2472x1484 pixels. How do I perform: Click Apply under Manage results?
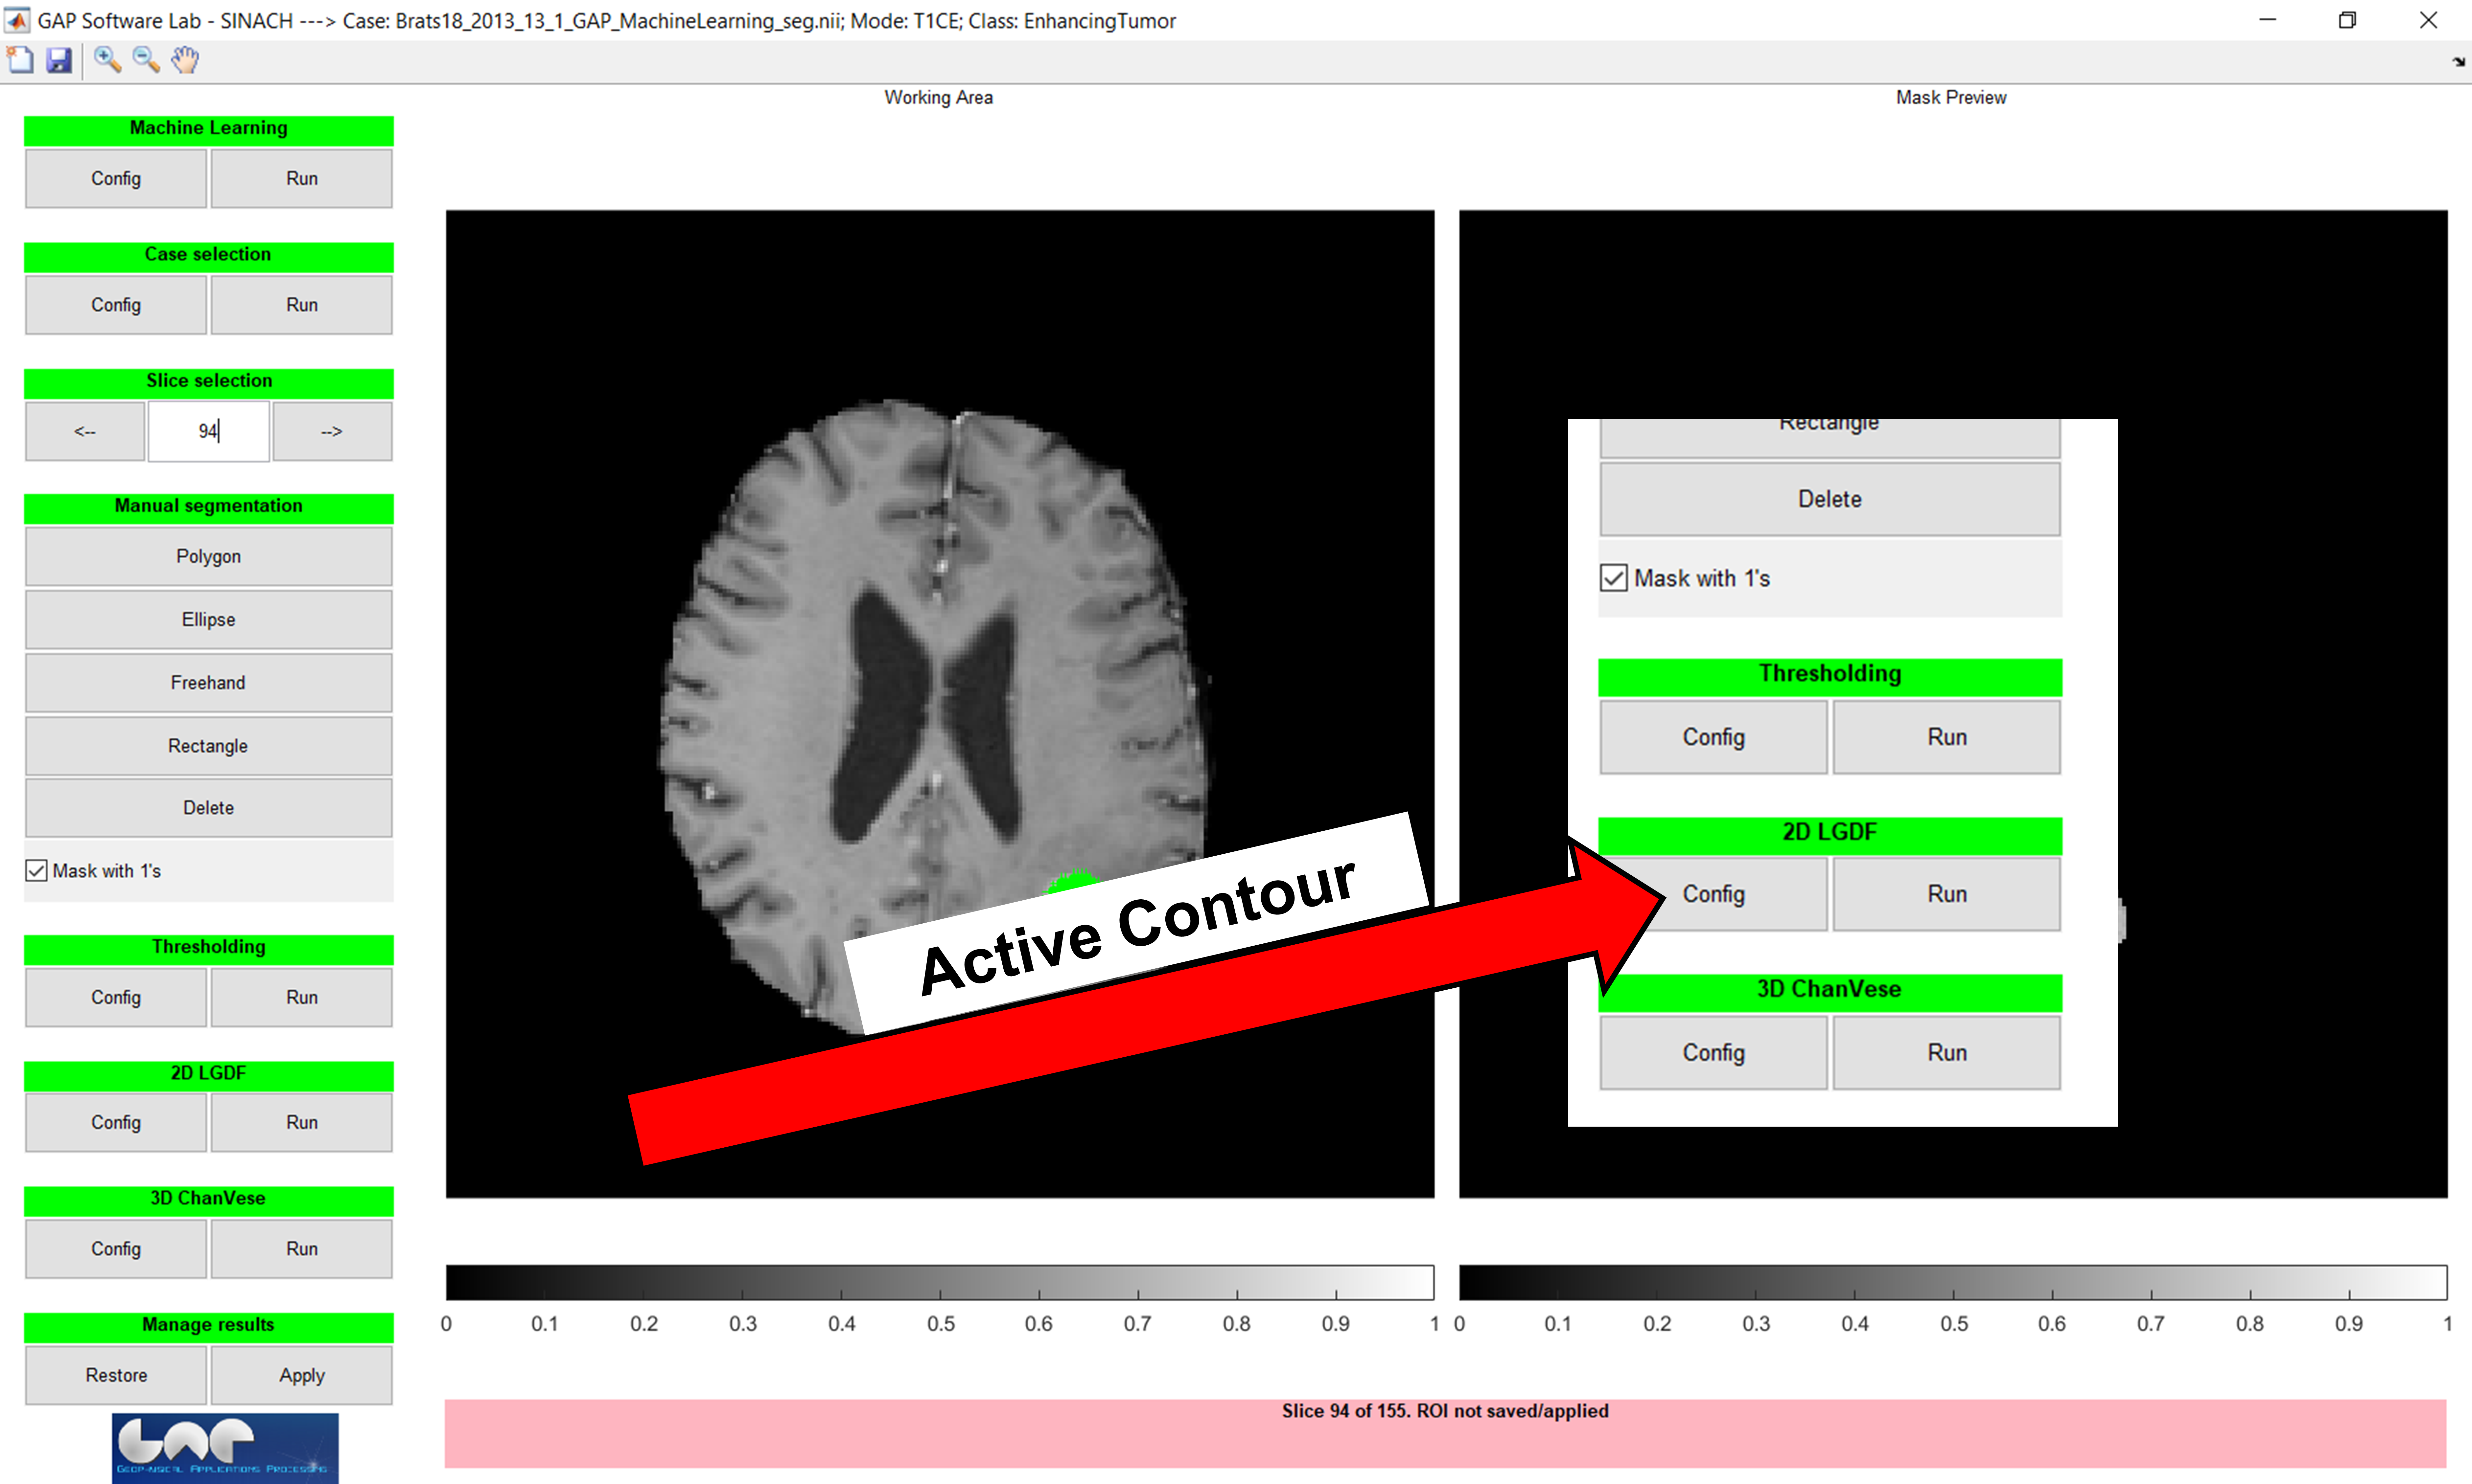302,1376
